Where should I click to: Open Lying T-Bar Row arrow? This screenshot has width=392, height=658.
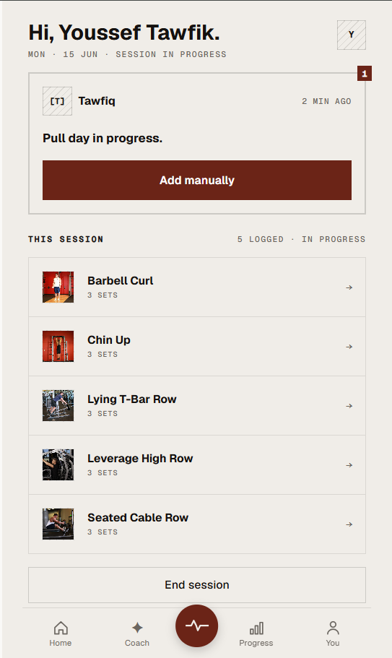coord(349,406)
